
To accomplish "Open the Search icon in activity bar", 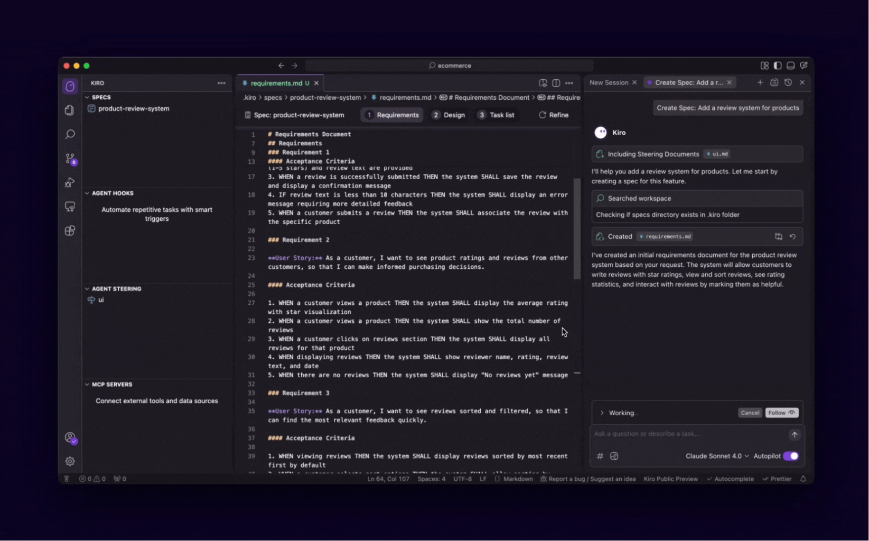I will 70,134.
